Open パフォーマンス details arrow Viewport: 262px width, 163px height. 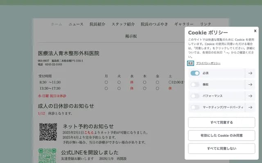point(250,96)
